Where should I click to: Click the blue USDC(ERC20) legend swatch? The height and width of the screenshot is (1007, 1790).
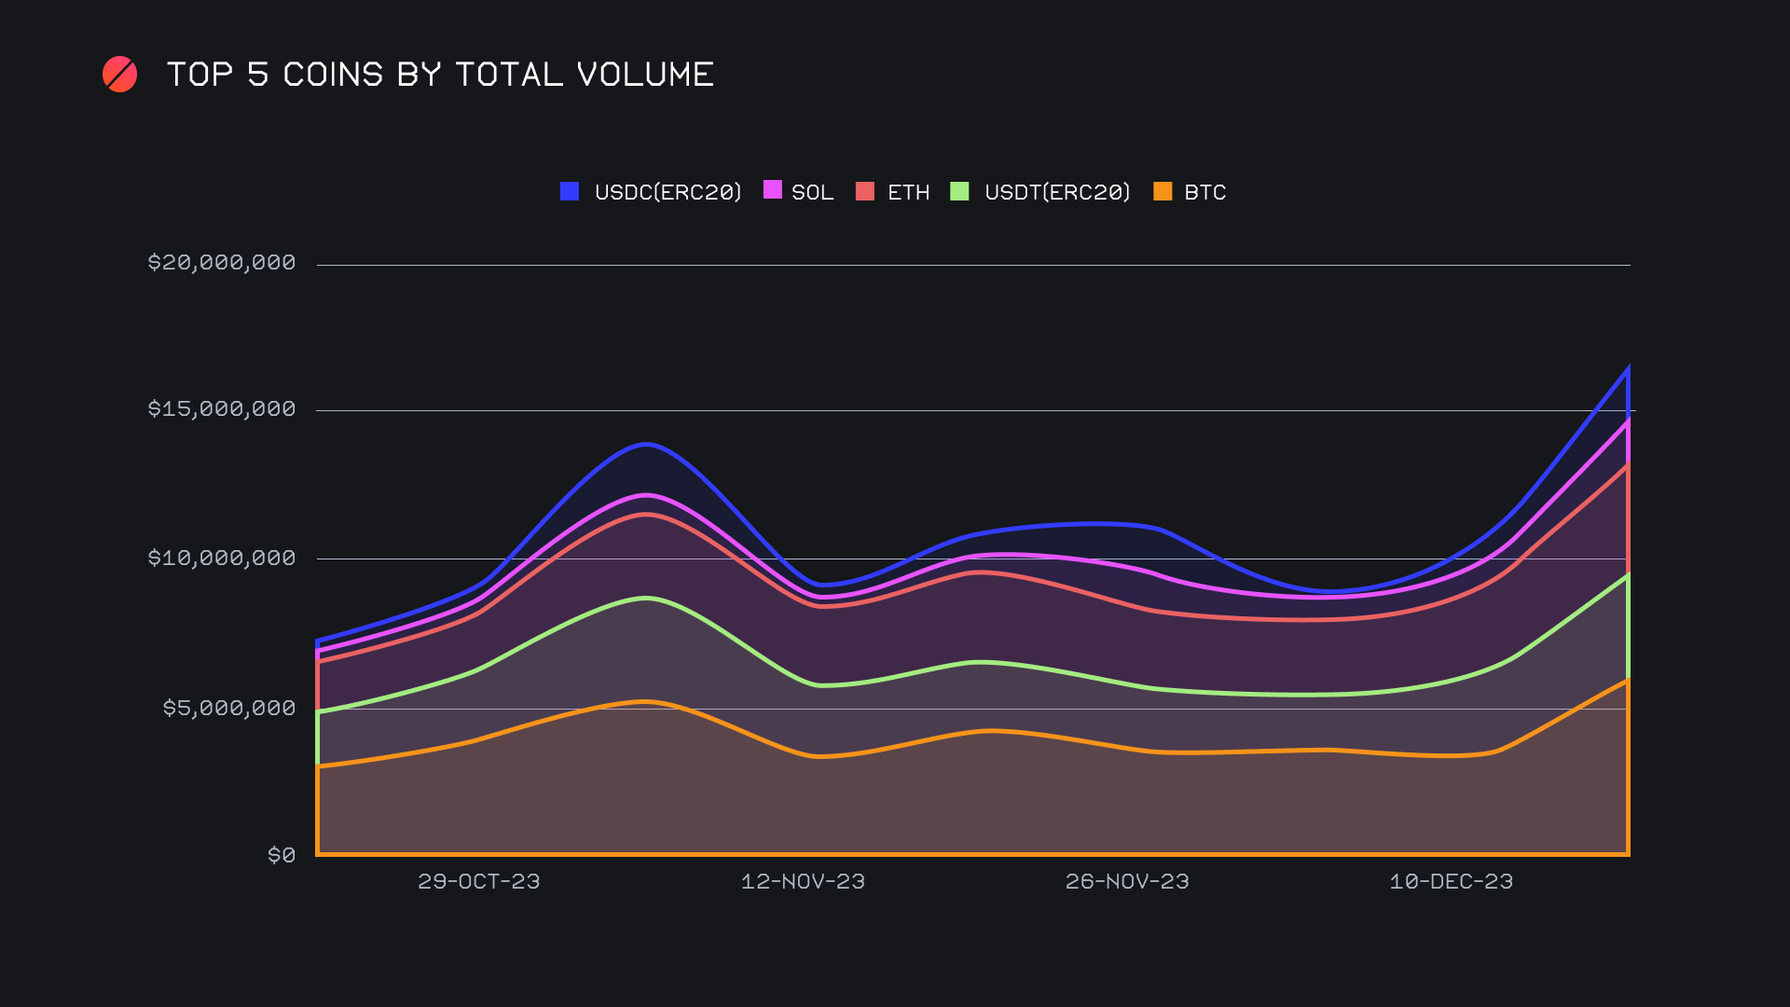570,191
